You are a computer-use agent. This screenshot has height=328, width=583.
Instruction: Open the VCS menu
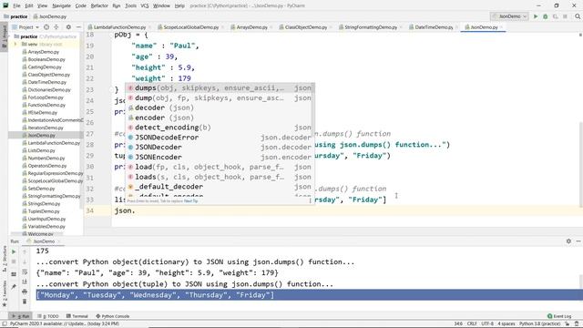(145, 5)
